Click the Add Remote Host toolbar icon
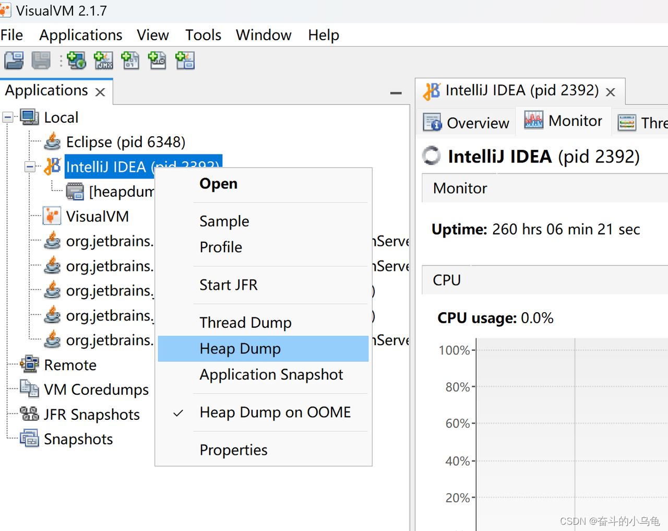668x531 pixels. click(76, 61)
